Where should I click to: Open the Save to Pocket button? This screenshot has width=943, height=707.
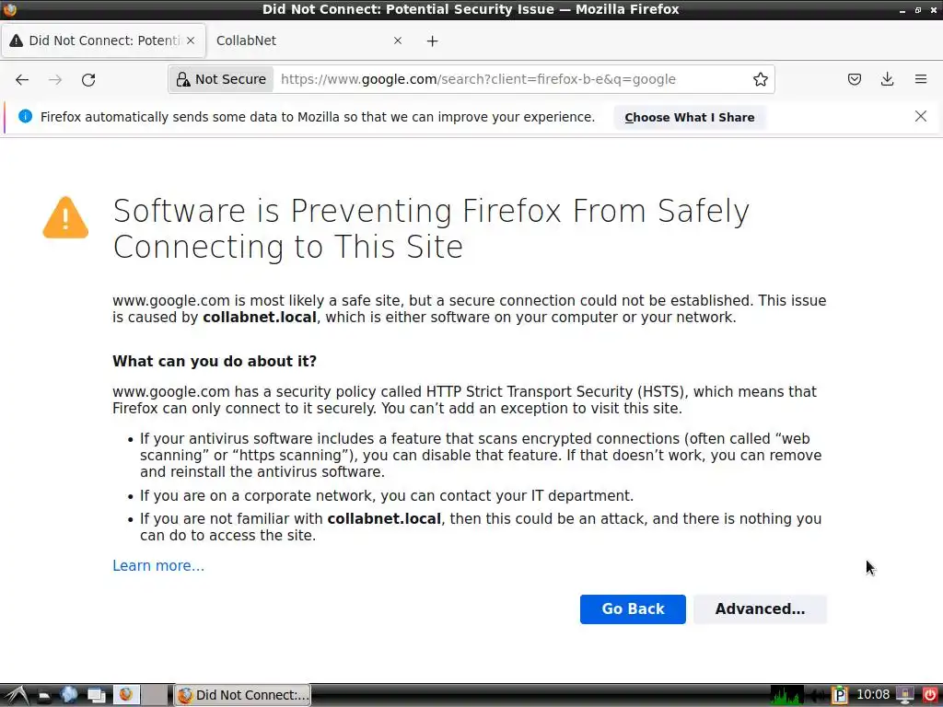point(854,79)
